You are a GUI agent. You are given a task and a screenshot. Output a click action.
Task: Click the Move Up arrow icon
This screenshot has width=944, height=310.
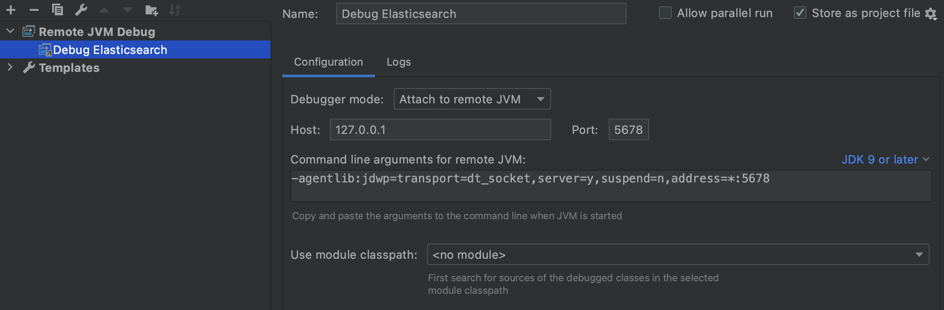point(104,10)
